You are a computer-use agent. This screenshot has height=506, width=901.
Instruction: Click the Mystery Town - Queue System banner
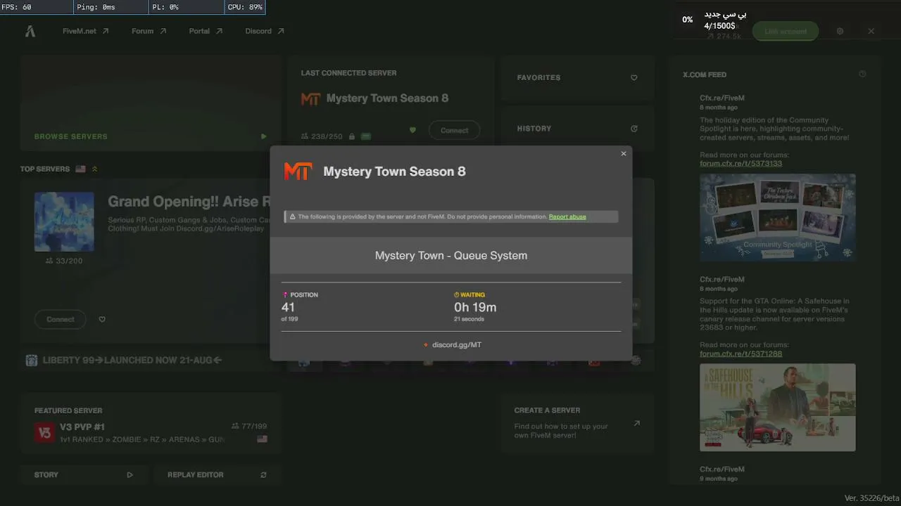tap(451, 255)
